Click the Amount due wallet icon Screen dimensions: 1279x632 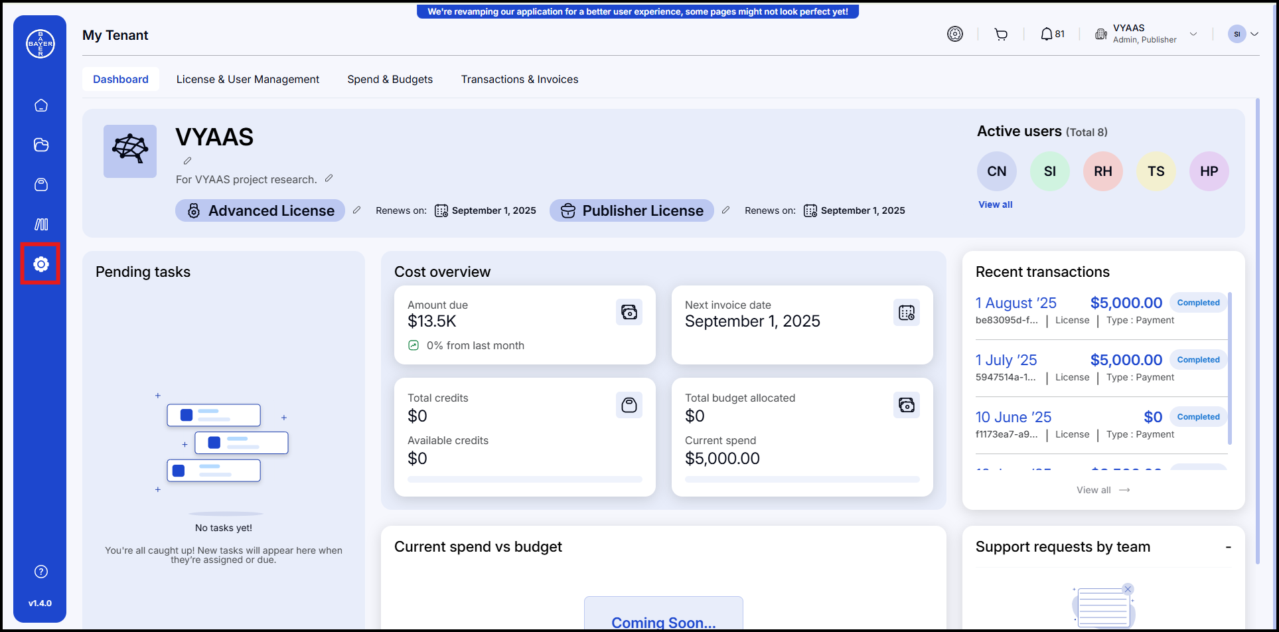[629, 312]
